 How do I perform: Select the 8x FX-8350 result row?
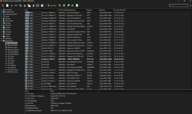[x=75, y=62]
